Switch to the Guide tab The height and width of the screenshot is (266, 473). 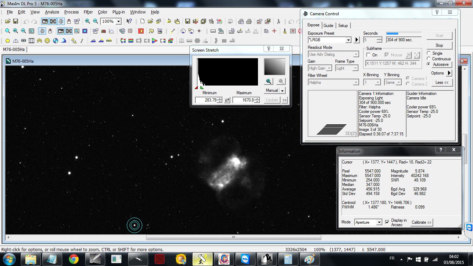coord(328,26)
